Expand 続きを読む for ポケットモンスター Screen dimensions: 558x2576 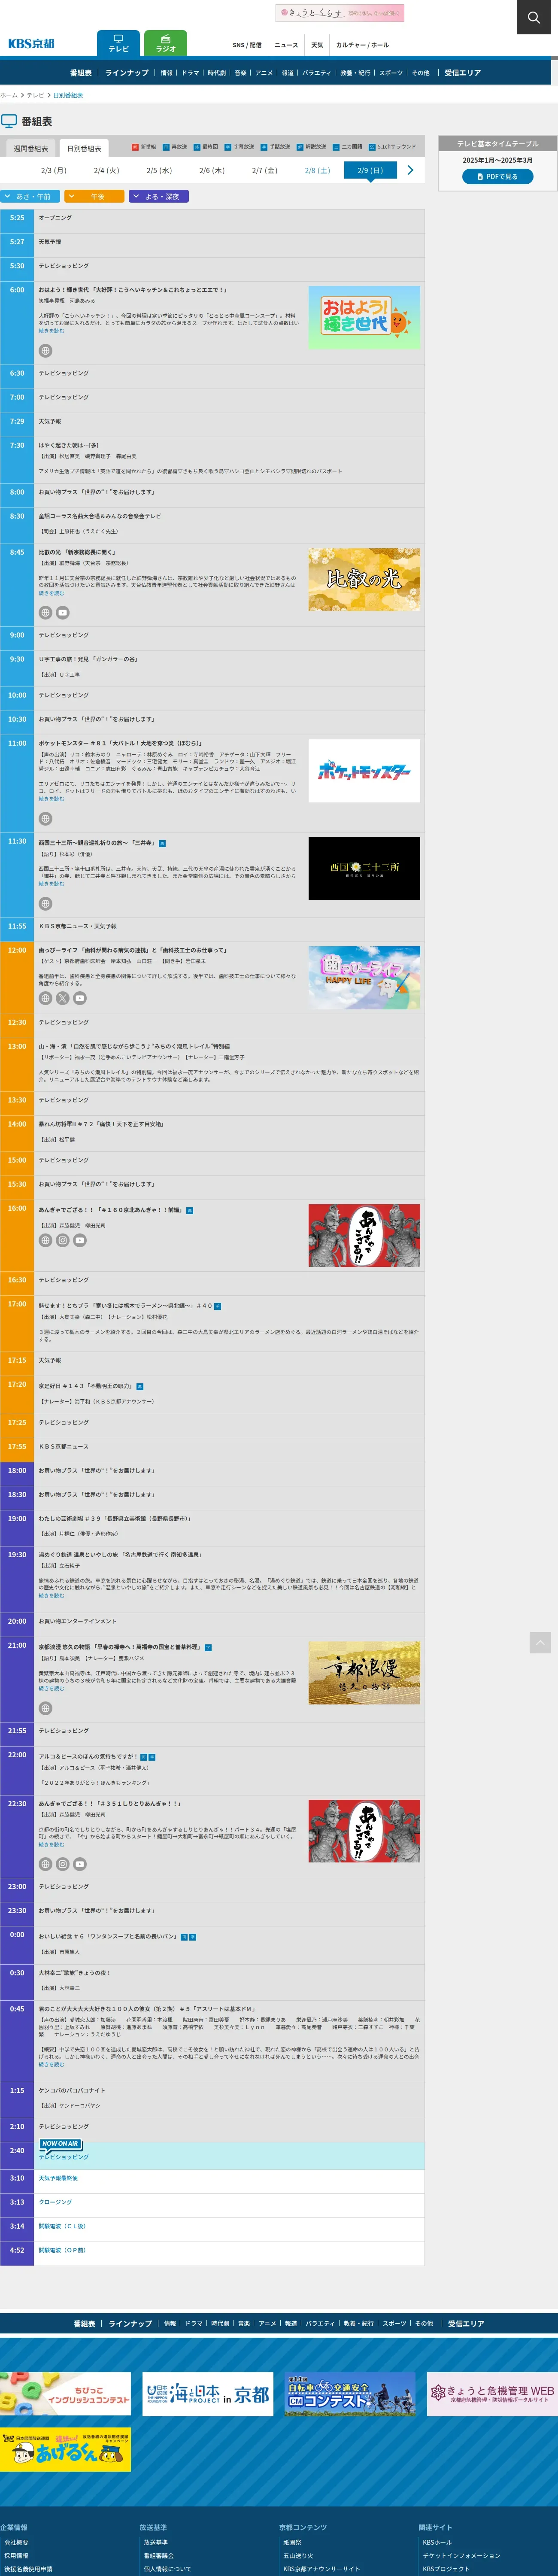[x=51, y=799]
